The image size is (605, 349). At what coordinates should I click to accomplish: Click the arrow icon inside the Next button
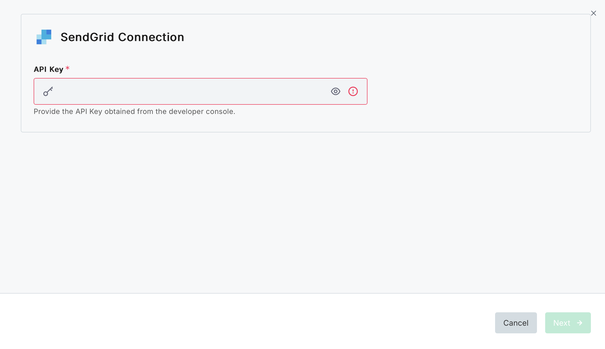pyautogui.click(x=580, y=323)
